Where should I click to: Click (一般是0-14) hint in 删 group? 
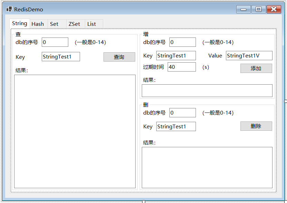(218, 113)
